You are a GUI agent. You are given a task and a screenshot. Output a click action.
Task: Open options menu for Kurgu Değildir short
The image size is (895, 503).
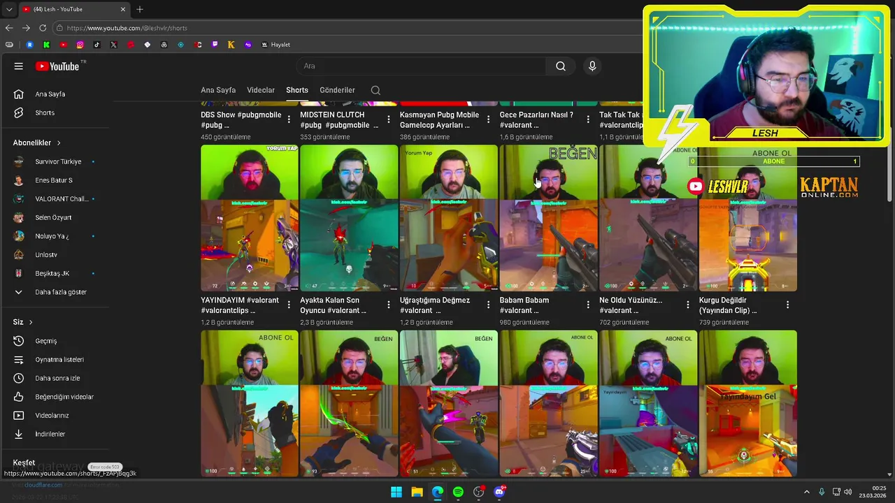[x=787, y=305]
